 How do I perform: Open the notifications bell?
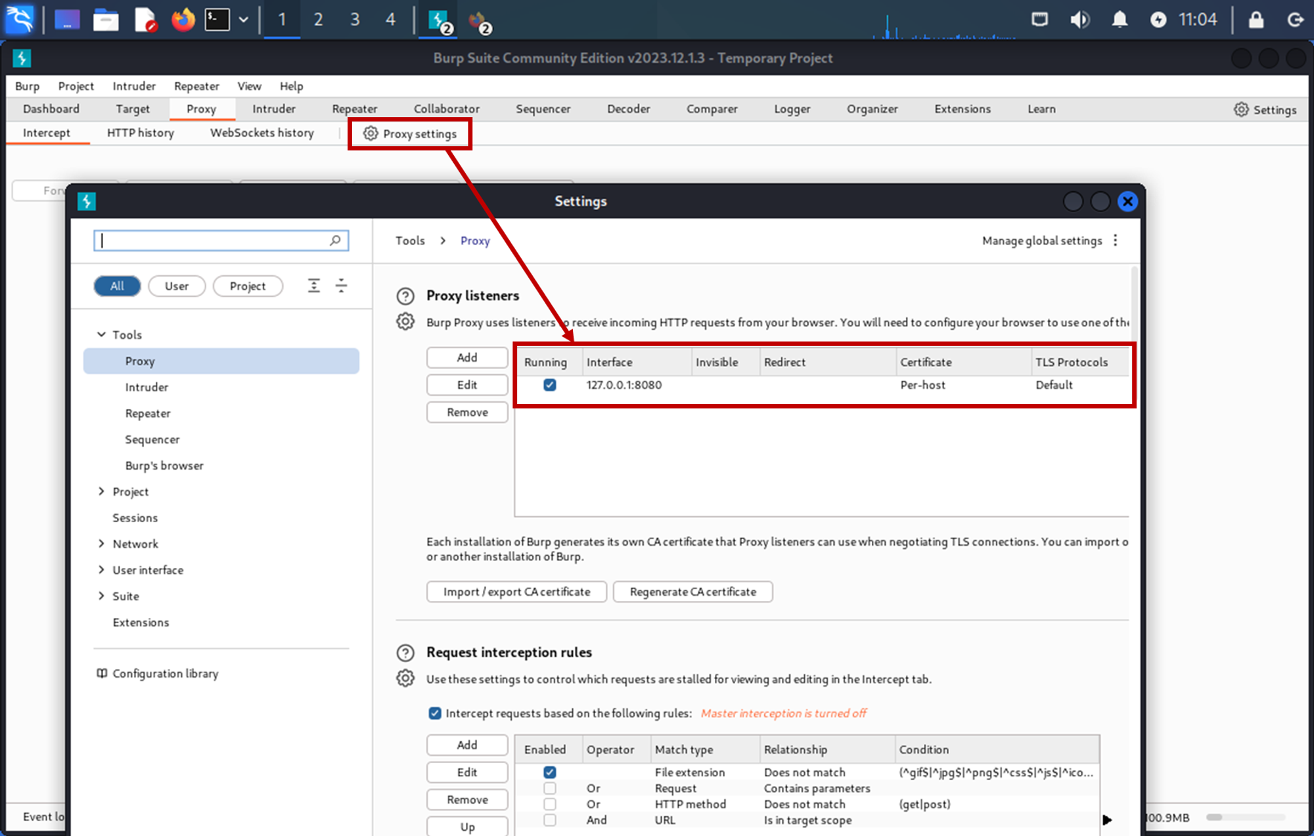pyautogui.click(x=1120, y=20)
